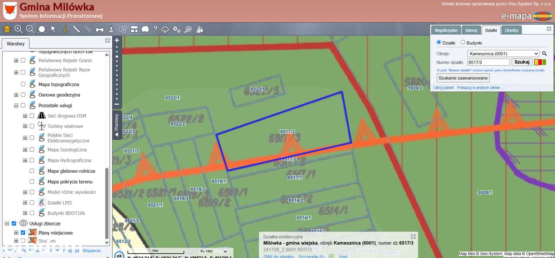The height and width of the screenshot is (258, 555).
Task: Uncheck Usługi zbiorcze group checkbox
Action: 14,223
